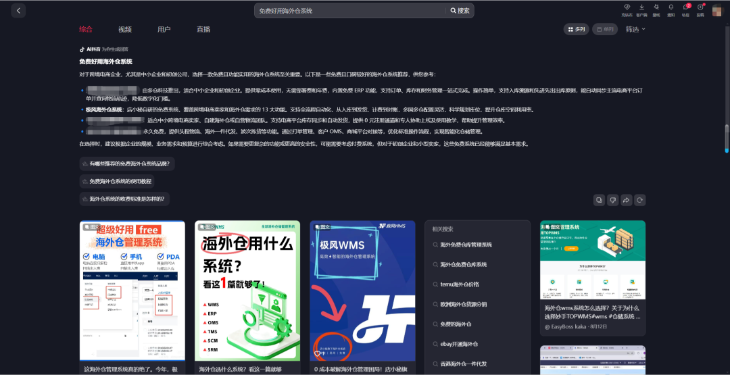Open the 极风WMS thumbnail post
730x375 pixels.
[362, 291]
